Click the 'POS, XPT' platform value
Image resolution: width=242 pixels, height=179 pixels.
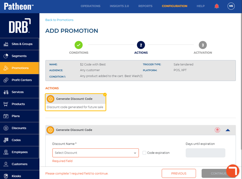180,70
